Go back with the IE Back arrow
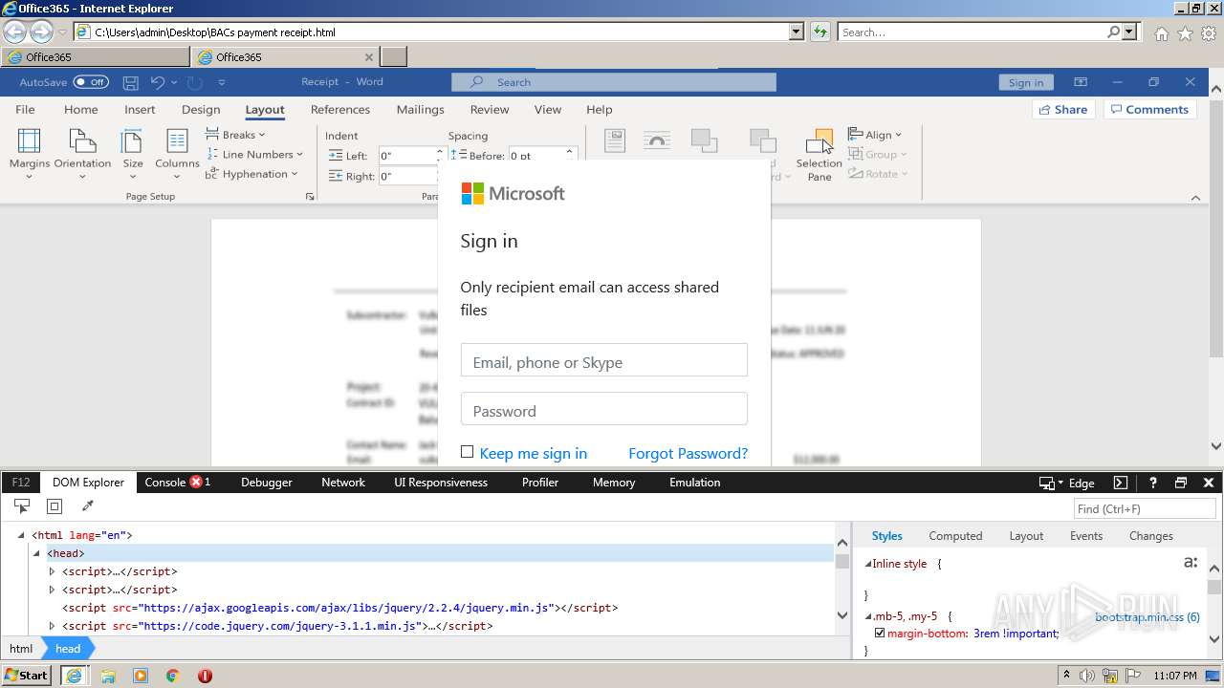 [x=14, y=32]
